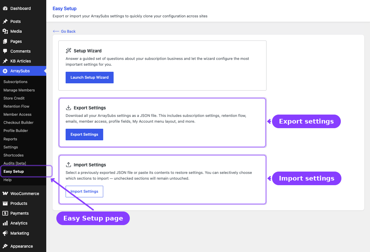Click the Analytics bar chart icon
This screenshot has width=370, height=252.
[5, 223]
